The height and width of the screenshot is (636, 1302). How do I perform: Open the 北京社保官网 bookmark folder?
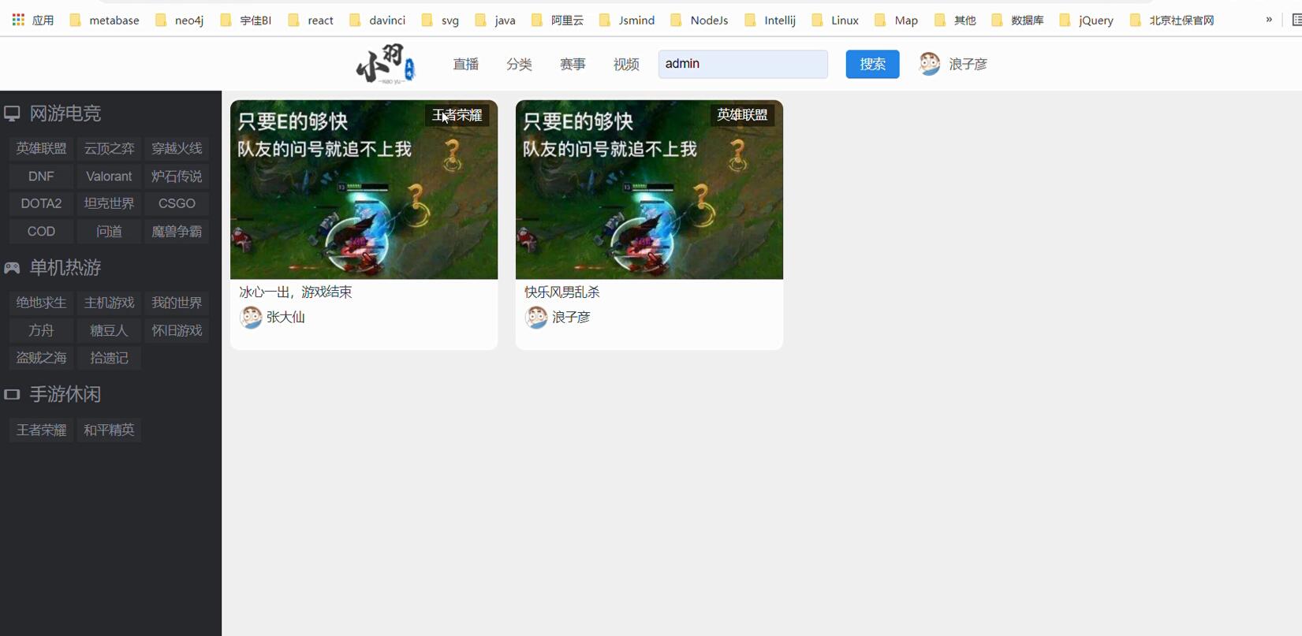(x=1172, y=20)
